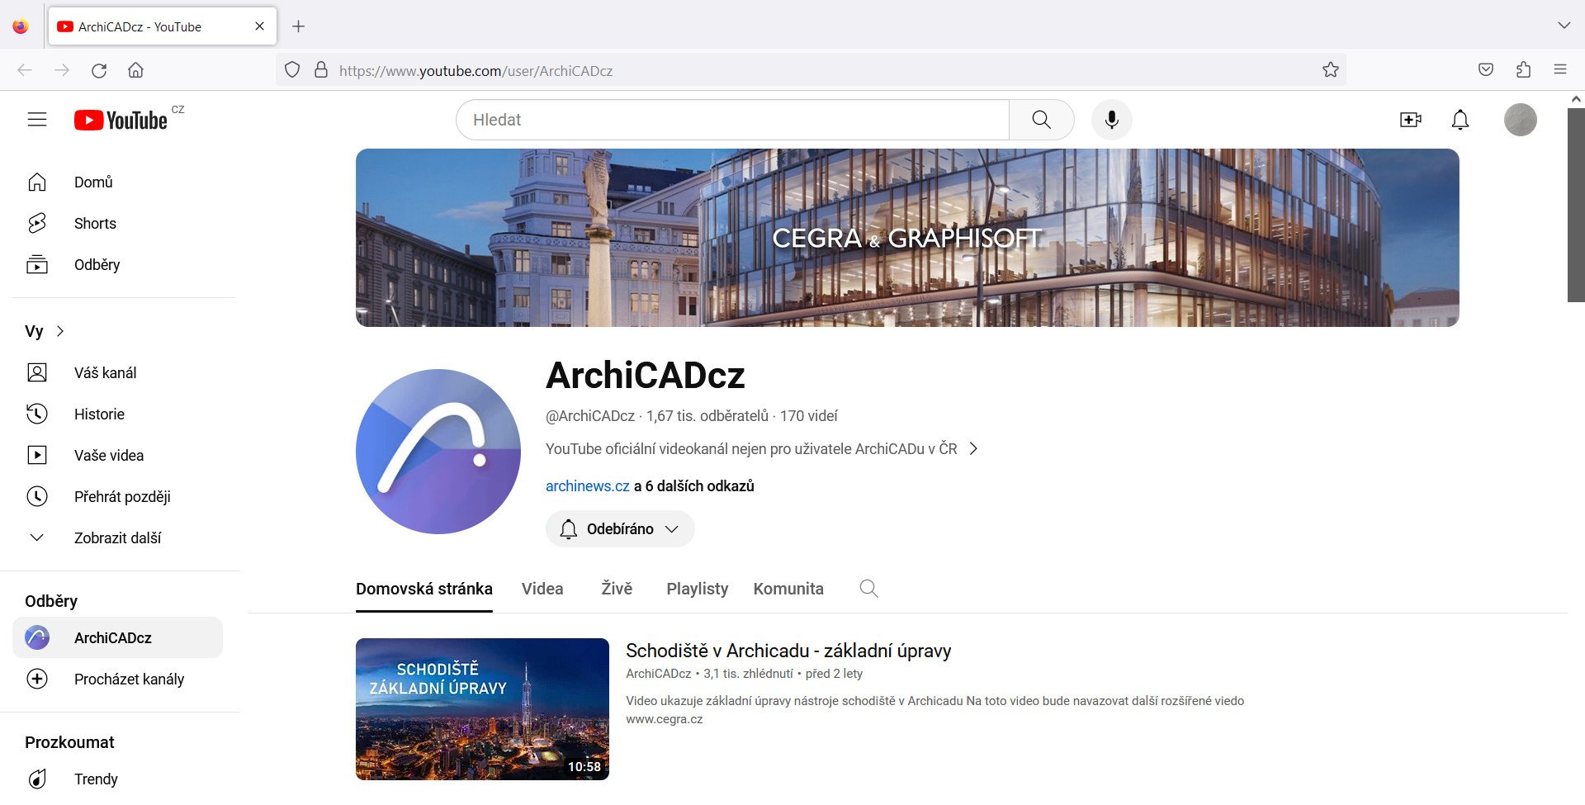The image size is (1585, 805).
Task: Switch to the Playlisty tab
Action: tap(697, 589)
